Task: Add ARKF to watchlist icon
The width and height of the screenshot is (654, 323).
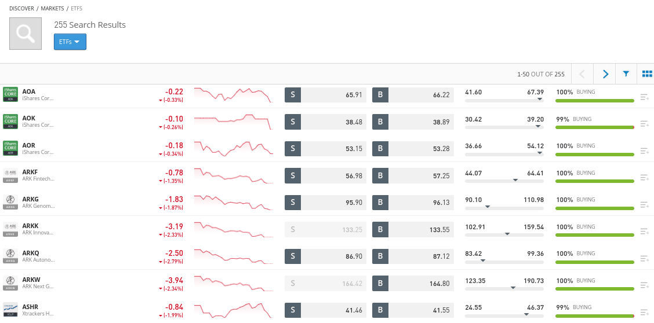Action: tap(644, 178)
